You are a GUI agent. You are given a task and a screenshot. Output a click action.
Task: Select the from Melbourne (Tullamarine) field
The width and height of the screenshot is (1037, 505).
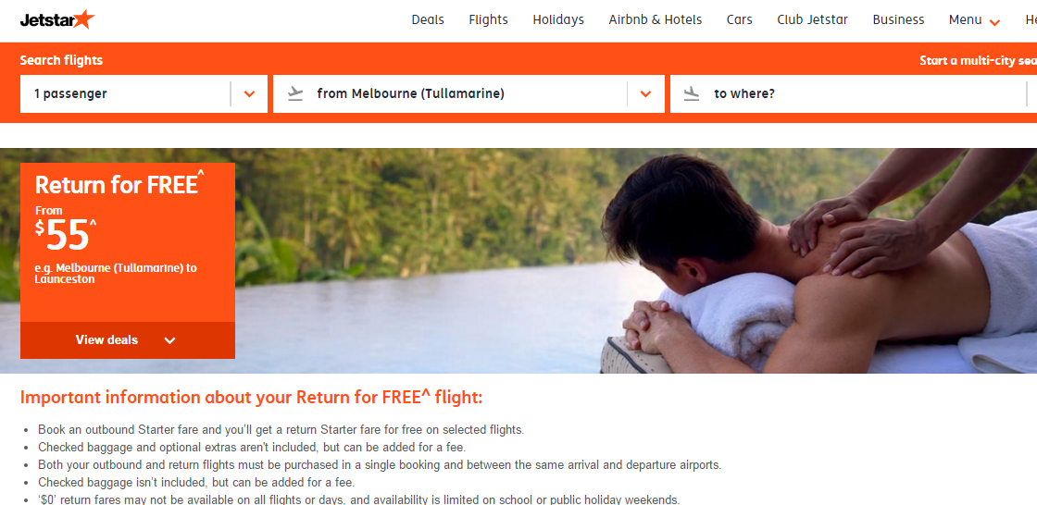(469, 93)
